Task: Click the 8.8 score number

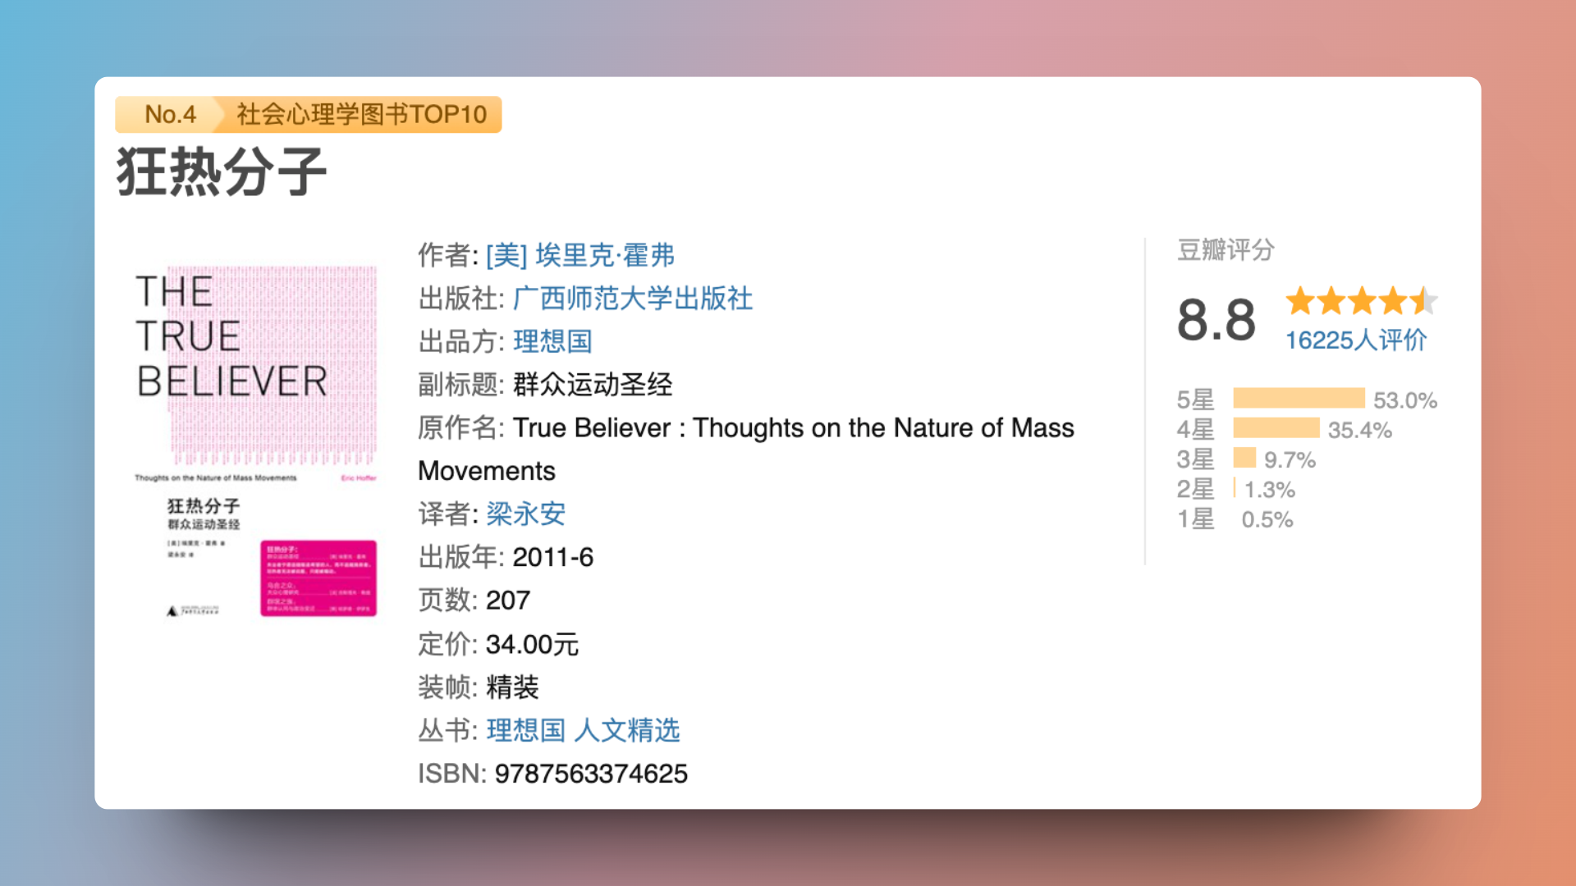Action: click(1216, 320)
